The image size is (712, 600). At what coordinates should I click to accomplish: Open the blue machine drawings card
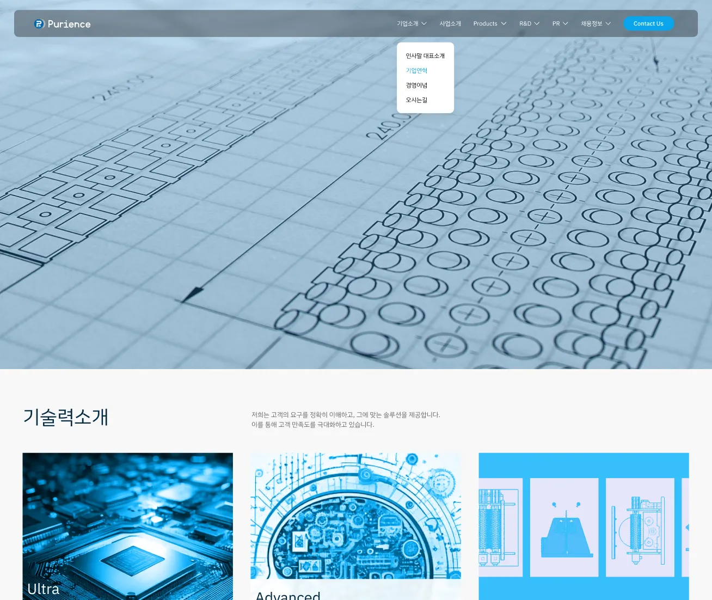pos(584,526)
